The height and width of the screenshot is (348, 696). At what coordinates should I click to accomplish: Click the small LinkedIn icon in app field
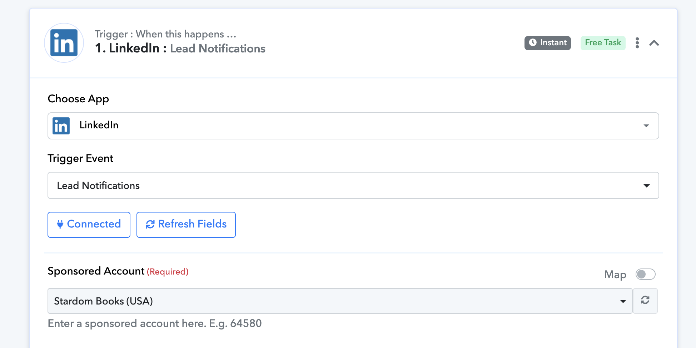pyautogui.click(x=61, y=126)
